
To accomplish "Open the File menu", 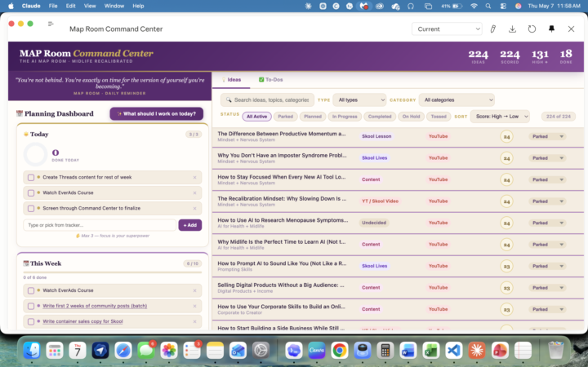I will coord(53,6).
